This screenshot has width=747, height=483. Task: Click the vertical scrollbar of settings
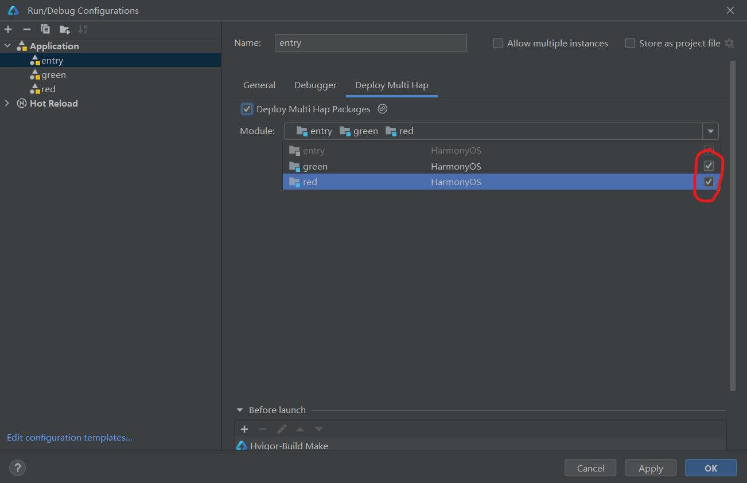[732, 226]
